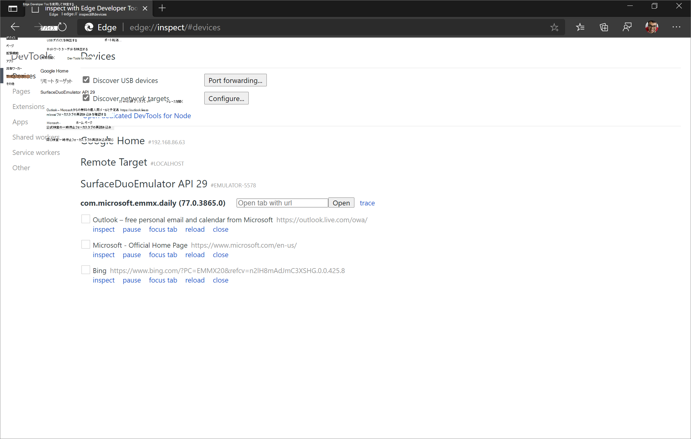
Task: Open dedicated DevTools for Node
Action: (137, 116)
